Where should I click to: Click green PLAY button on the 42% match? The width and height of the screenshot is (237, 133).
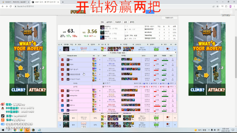tap(156, 125)
